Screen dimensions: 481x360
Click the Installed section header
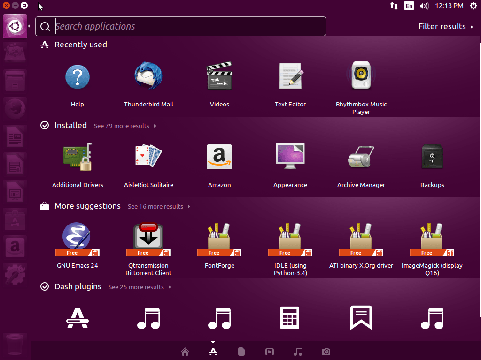pyautogui.click(x=70, y=125)
